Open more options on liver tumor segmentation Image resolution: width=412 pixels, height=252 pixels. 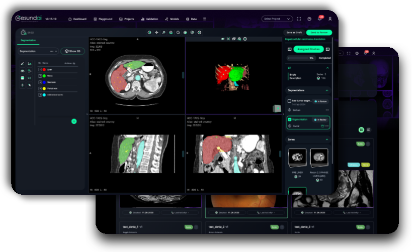coord(327,110)
